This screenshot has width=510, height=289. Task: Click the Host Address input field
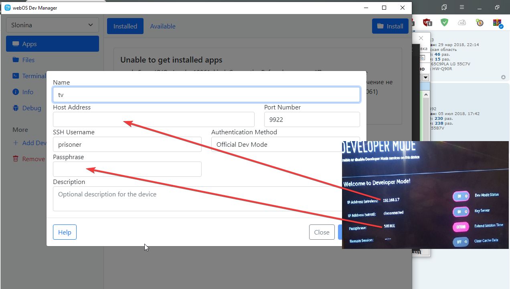tap(154, 119)
